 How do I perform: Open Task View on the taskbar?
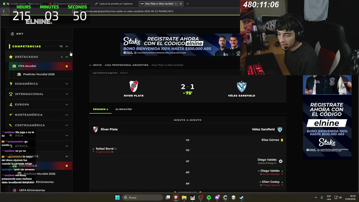click(168, 198)
